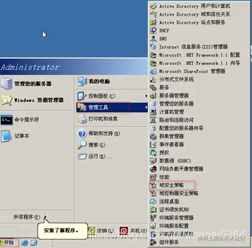Open 域安全策略 icon
252x248 pixels.
coord(154,185)
